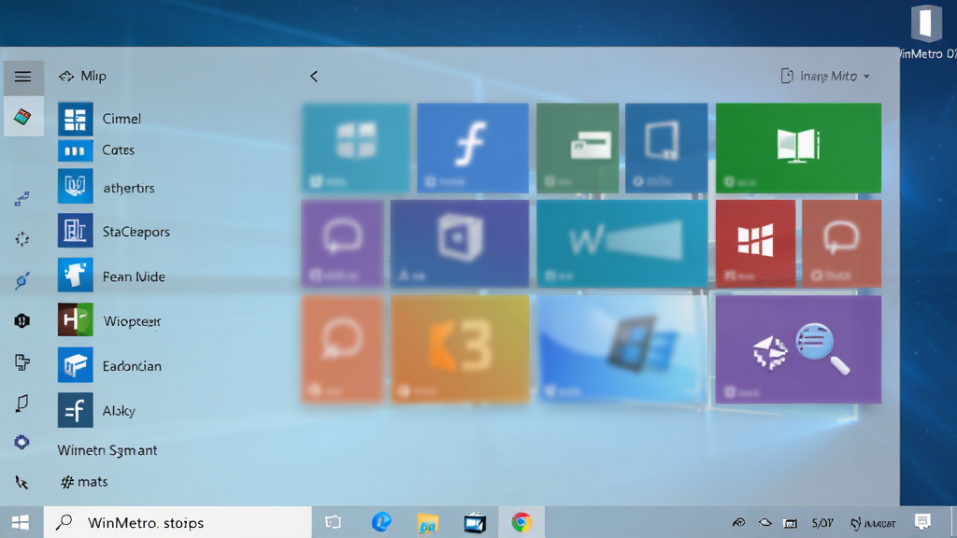Click the dark shield sidebar icon
The width and height of the screenshot is (957, 538).
22,320
